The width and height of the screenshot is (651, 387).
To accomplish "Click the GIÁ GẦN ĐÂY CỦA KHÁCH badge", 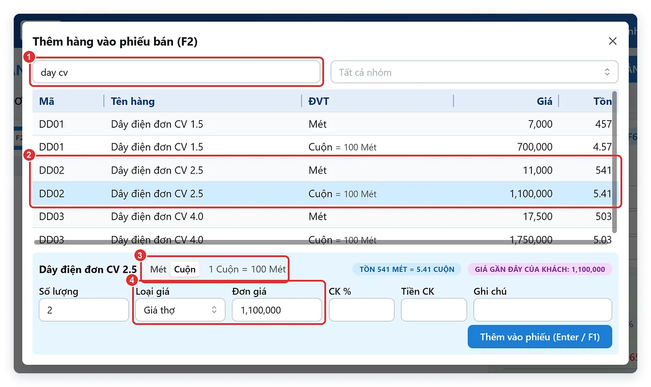I will pyautogui.click(x=540, y=269).
